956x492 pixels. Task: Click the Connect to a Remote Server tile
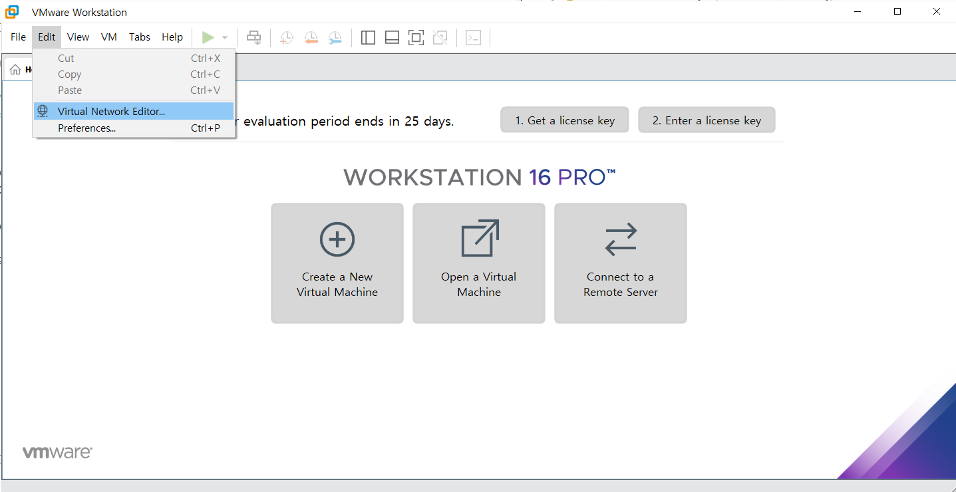click(621, 263)
